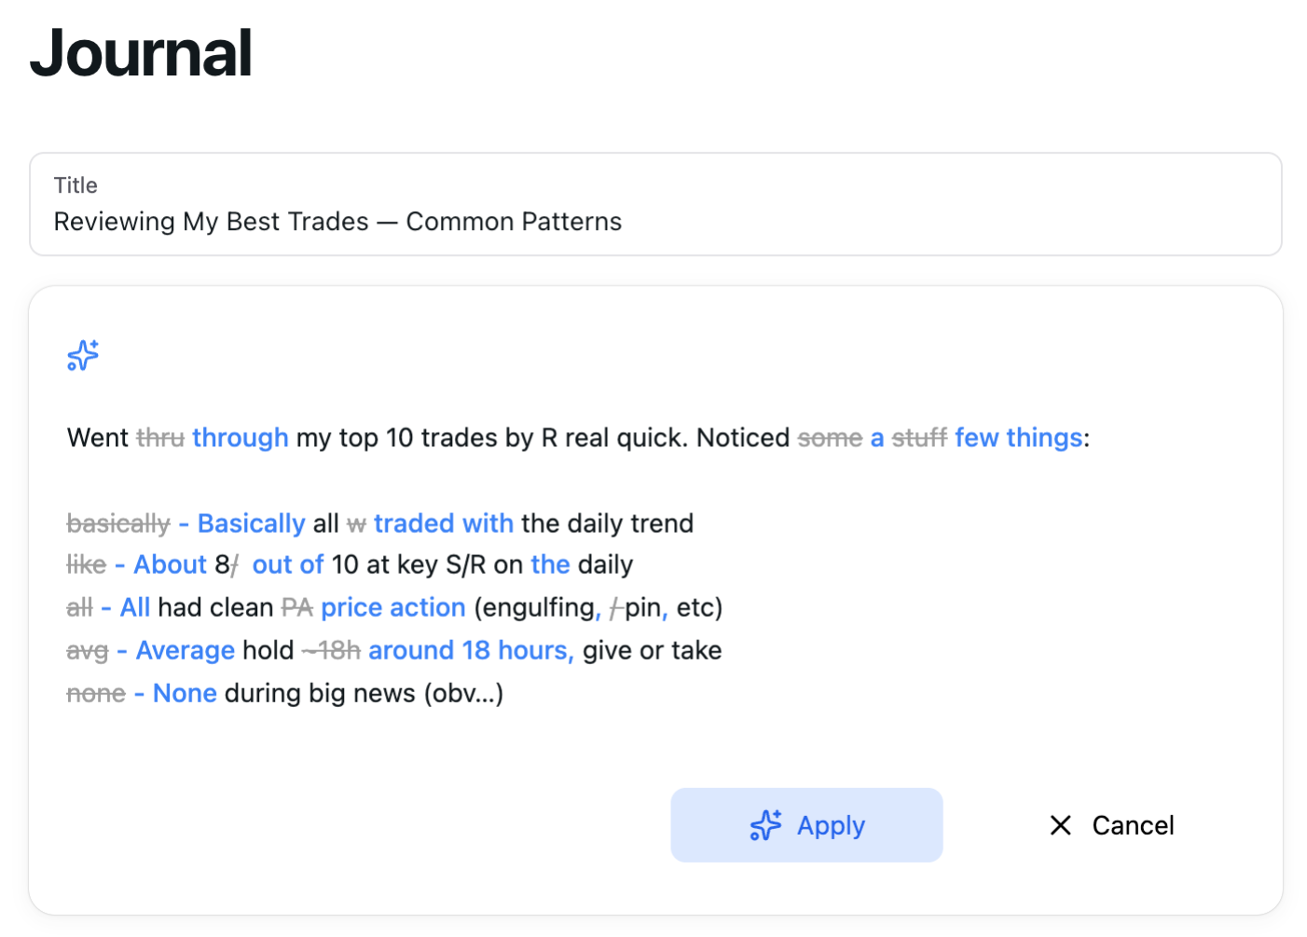Click the X icon next to Cancel
The height and width of the screenshot is (937, 1307).
(1061, 825)
